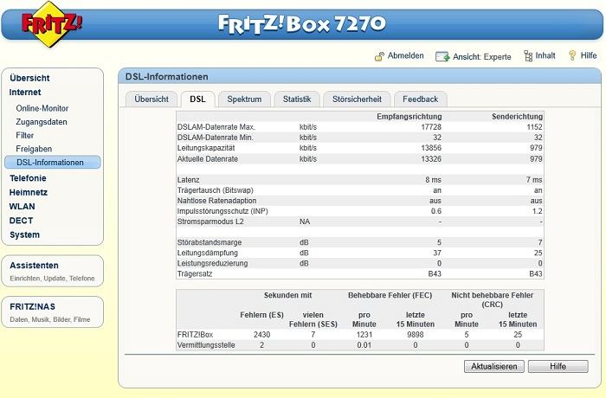Click Trägertausch (Bitswap) label

pyautogui.click(x=216, y=190)
